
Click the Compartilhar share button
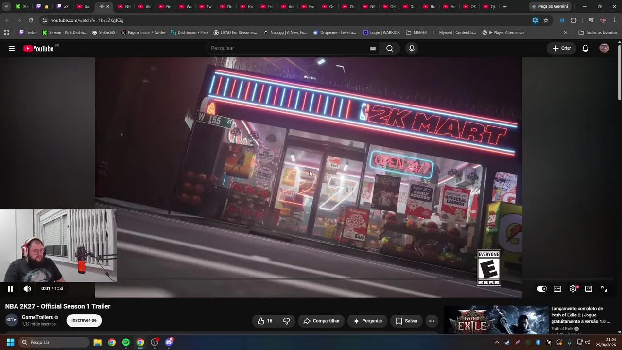tap(321, 321)
